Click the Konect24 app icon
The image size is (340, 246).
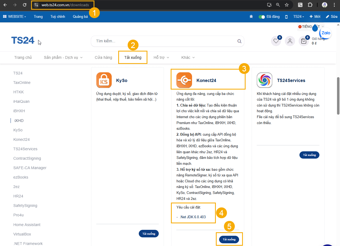pyautogui.click(x=184, y=80)
